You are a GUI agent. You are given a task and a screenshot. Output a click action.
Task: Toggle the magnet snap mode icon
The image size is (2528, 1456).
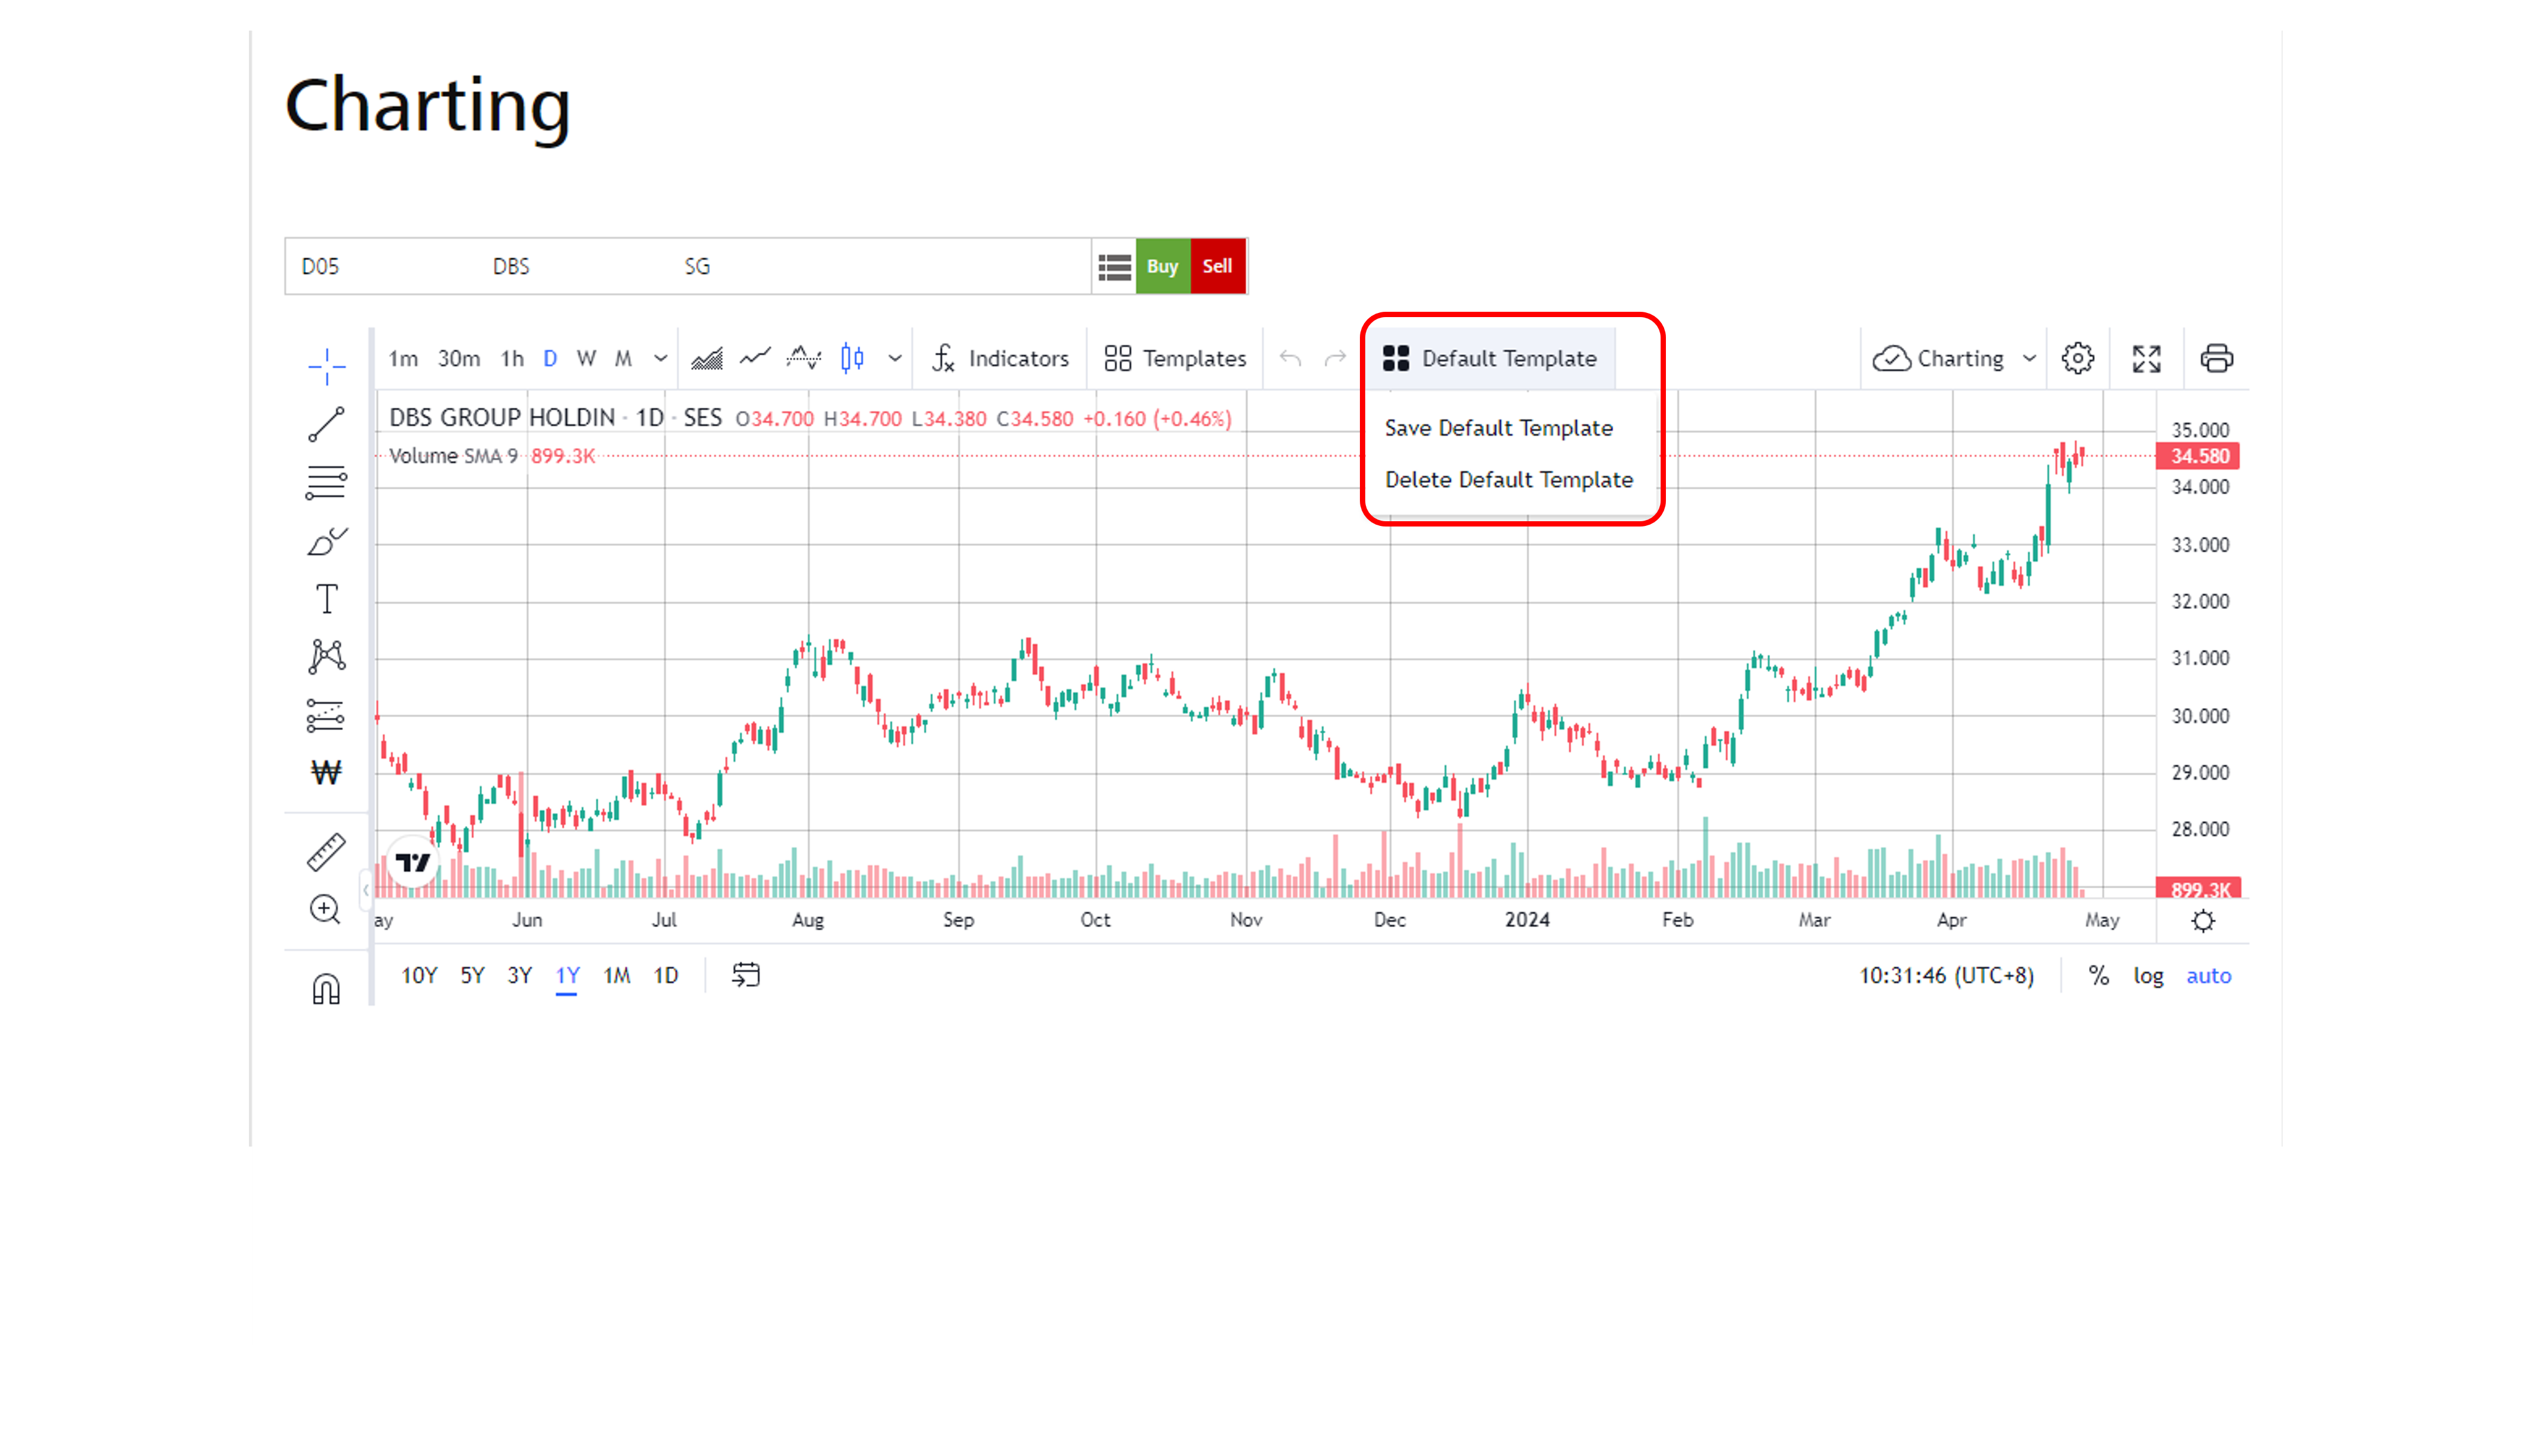[326, 988]
